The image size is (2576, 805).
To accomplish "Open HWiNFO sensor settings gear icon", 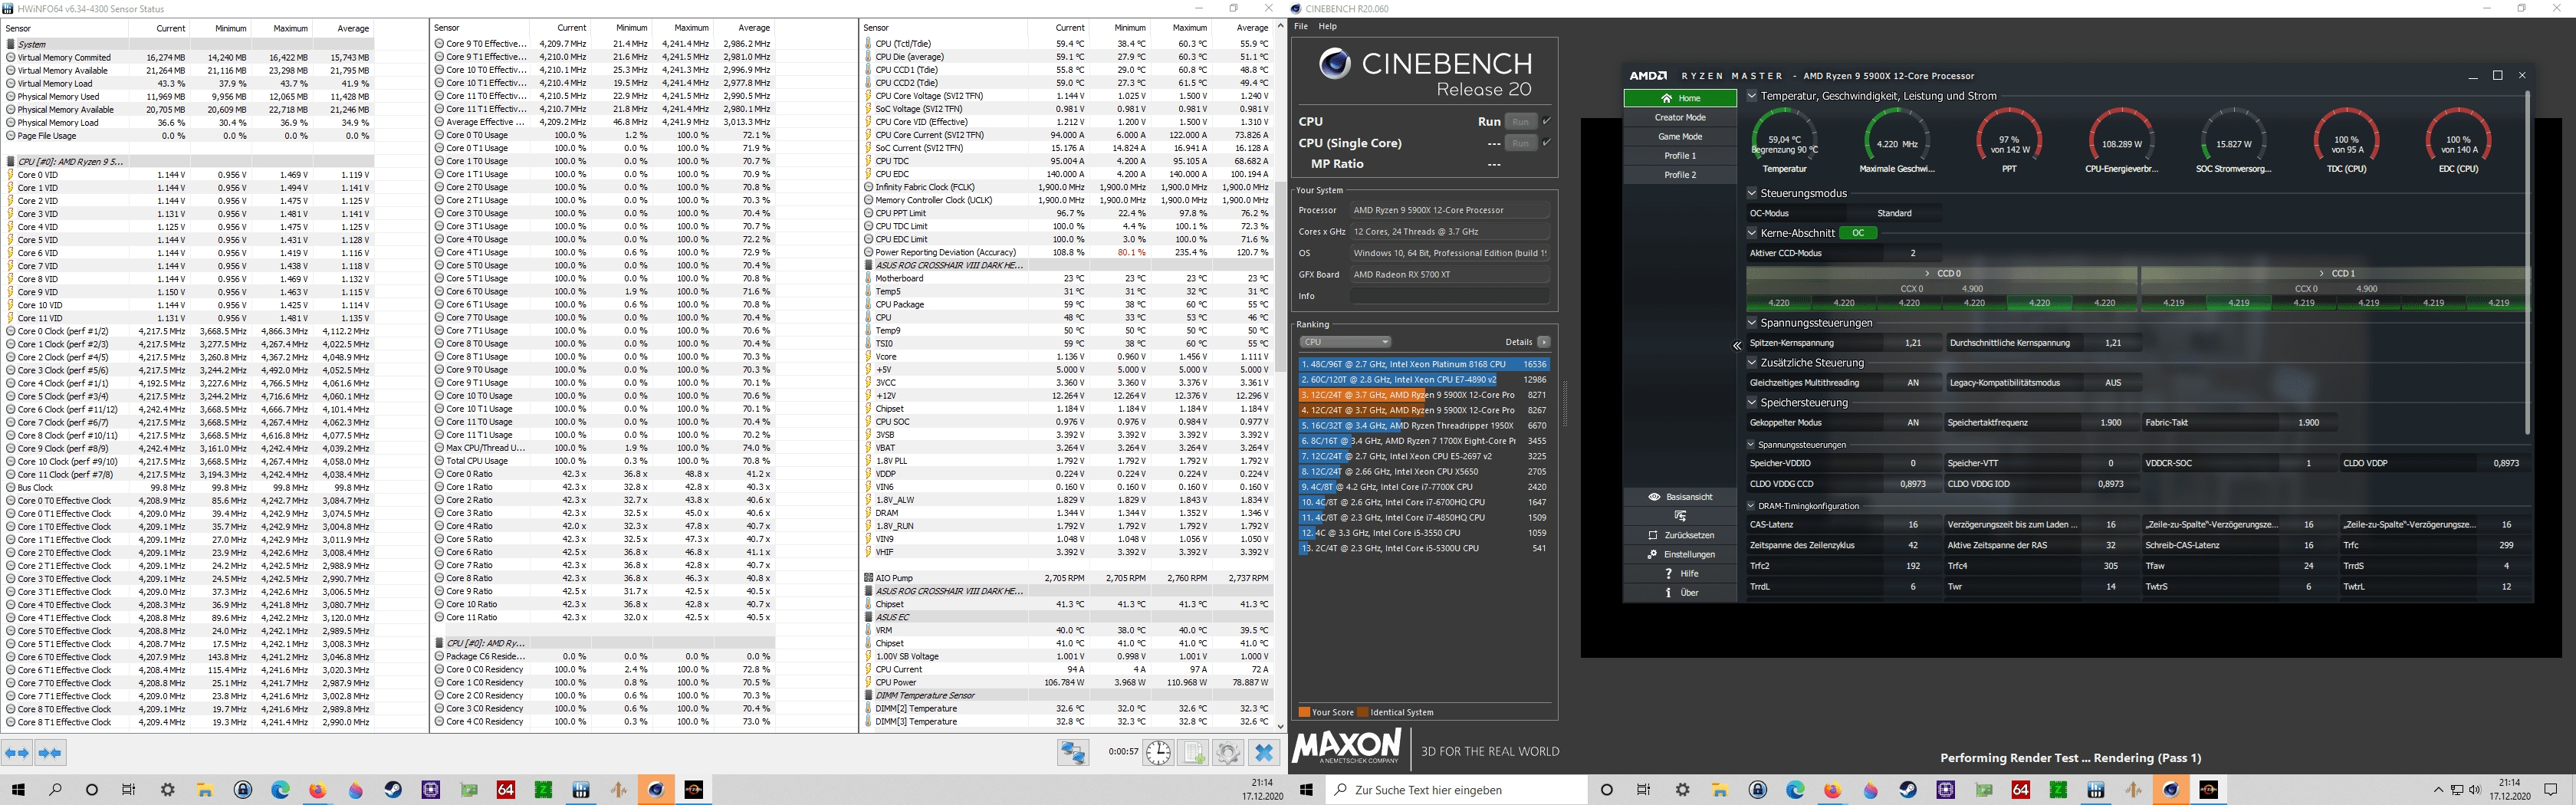I will click(x=1228, y=753).
